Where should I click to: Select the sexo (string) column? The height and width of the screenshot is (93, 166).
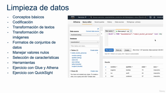(76, 62)
